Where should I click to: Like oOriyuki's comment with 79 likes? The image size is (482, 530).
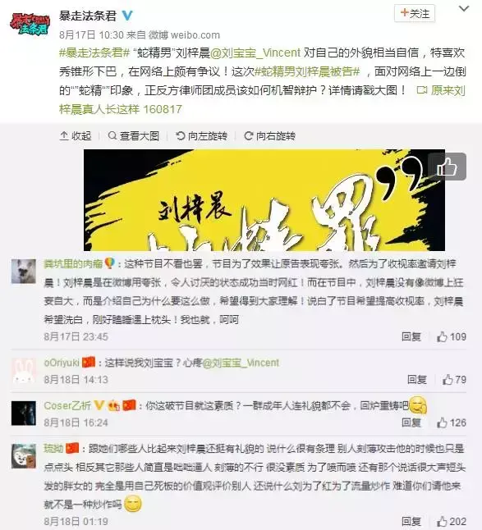pos(454,380)
